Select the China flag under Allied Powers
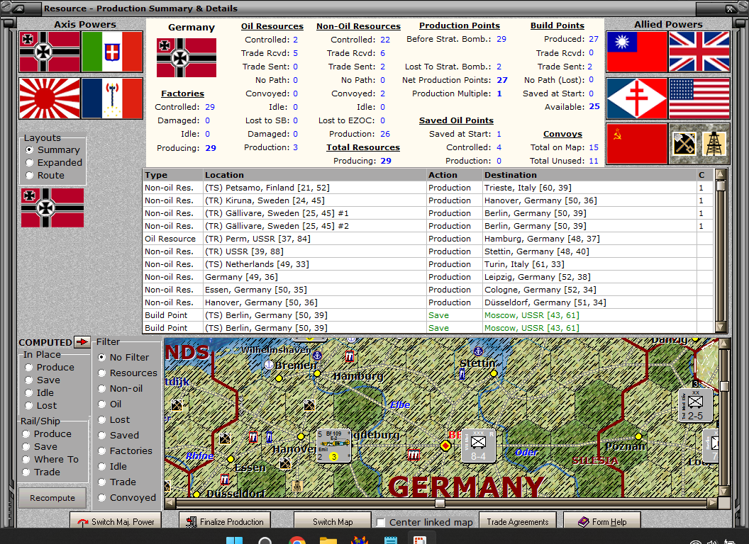 [x=637, y=52]
